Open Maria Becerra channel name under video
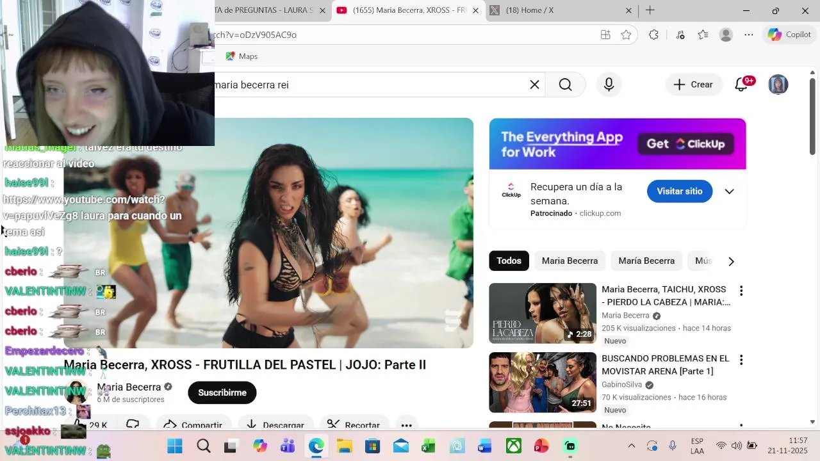 click(x=129, y=387)
